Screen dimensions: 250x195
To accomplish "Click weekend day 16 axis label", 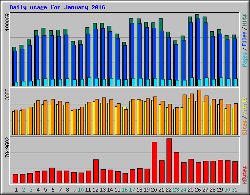I will point(125,190).
